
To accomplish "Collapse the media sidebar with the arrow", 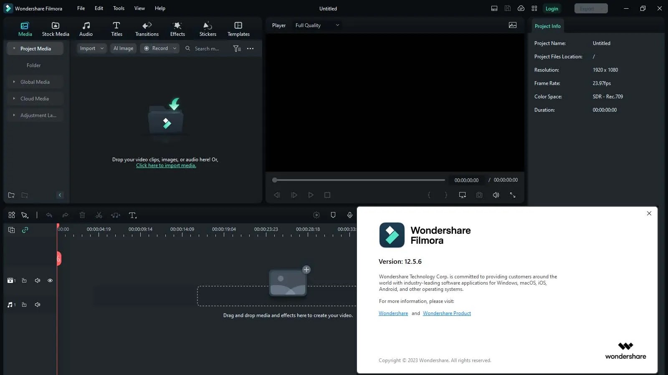I will tap(60, 195).
